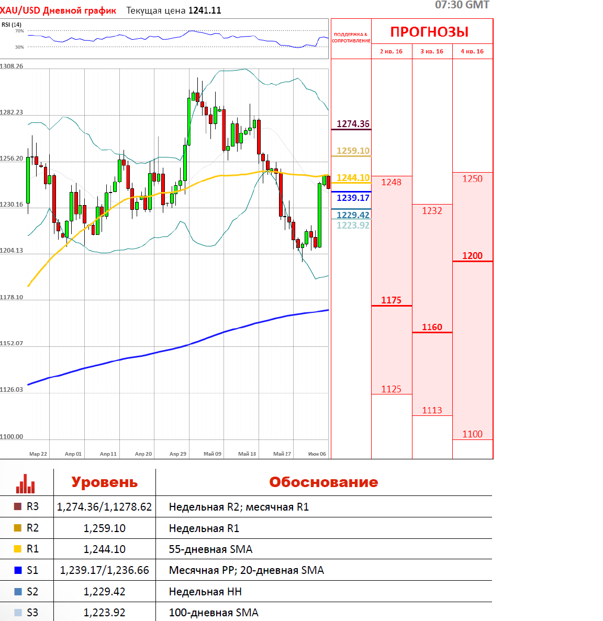The width and height of the screenshot is (603, 621).
Task: Click the '1,259.10' table cell
Action: tap(104, 528)
